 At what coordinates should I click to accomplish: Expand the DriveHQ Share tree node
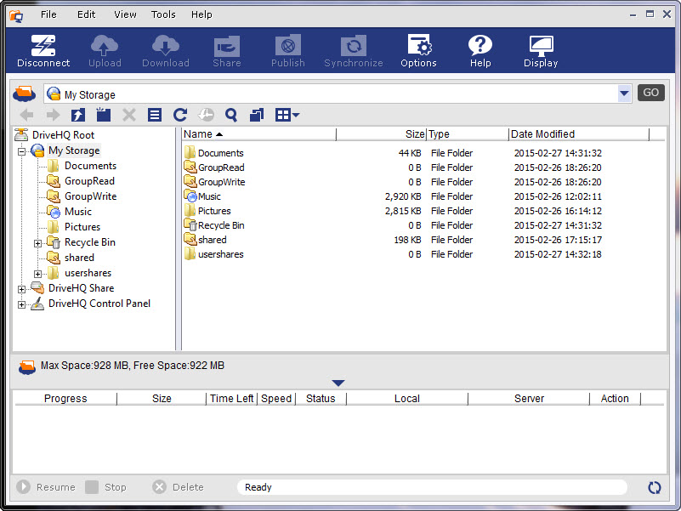(x=22, y=289)
